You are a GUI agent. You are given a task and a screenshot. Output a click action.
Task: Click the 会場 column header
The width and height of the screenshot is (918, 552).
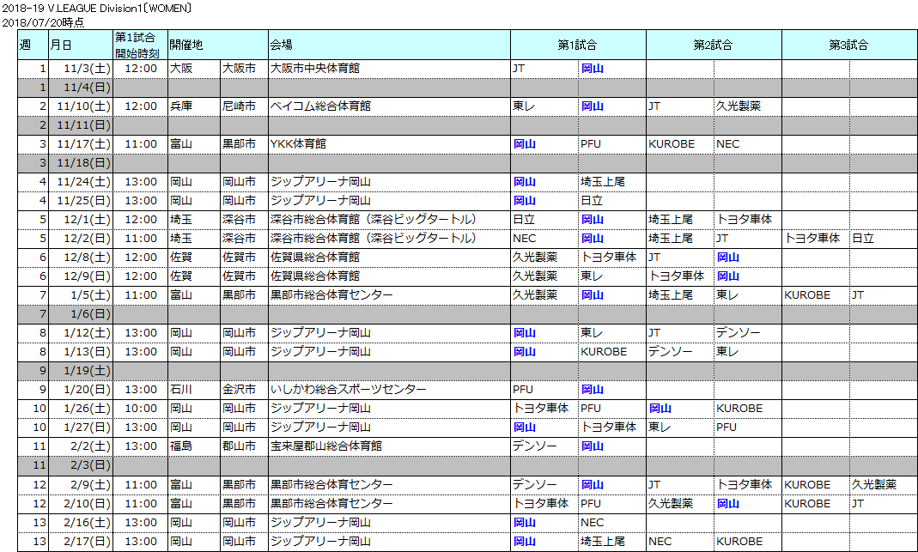tap(389, 45)
